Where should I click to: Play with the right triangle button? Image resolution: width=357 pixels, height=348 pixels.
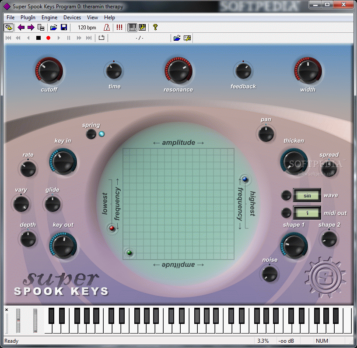pyautogui.click(x=59, y=38)
